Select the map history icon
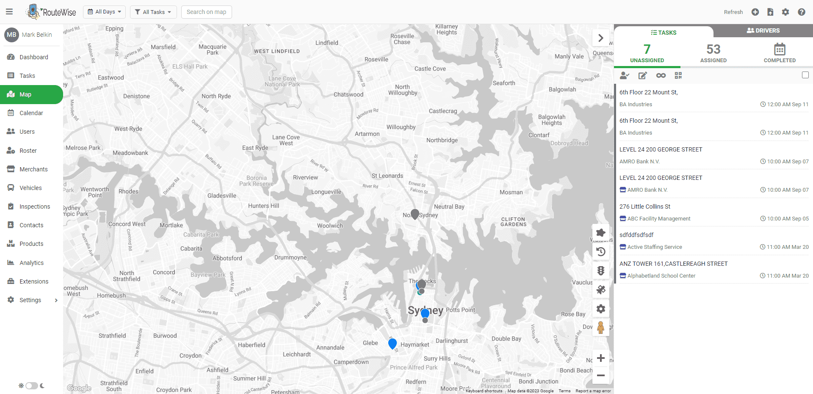The width and height of the screenshot is (813, 394). pos(601,251)
